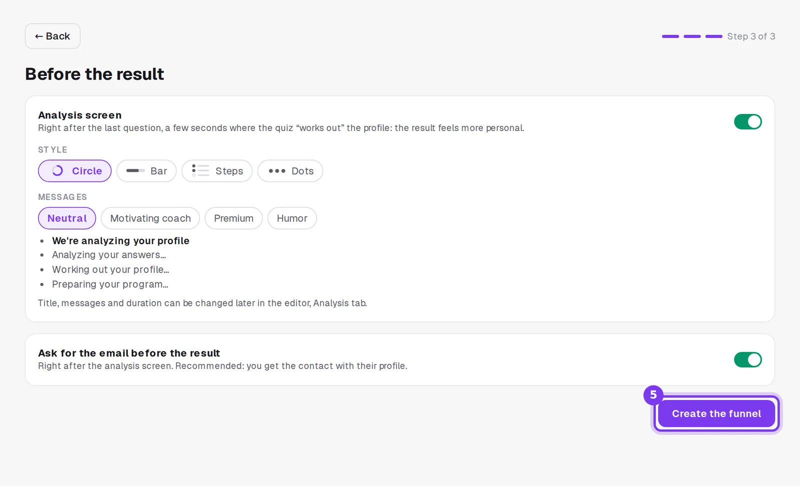800x486 pixels.
Task: Click the circle spinner icon
Action: point(57,171)
